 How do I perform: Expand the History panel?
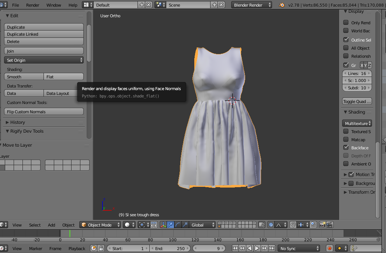[17, 122]
